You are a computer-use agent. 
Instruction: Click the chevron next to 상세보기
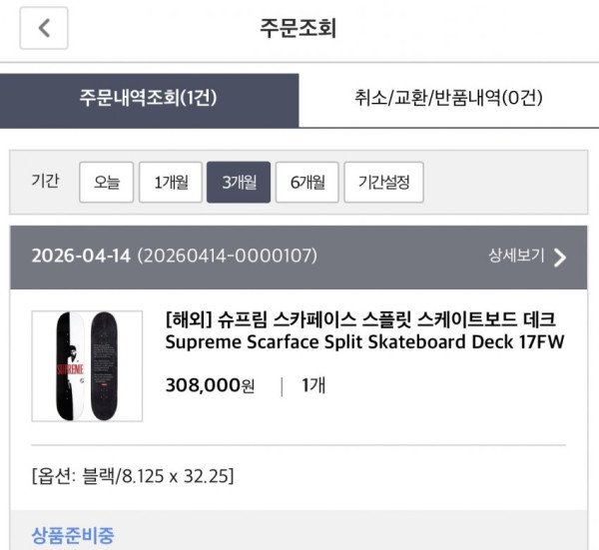tap(559, 258)
